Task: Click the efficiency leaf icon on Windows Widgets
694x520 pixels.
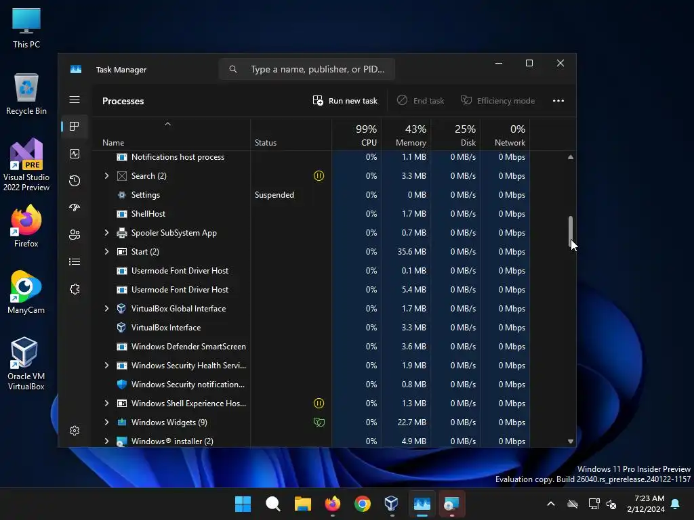Action: pos(319,422)
